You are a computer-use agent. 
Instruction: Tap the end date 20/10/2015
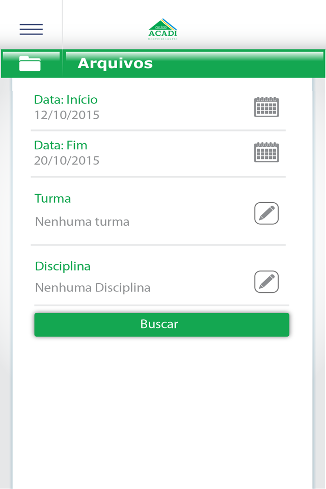click(x=67, y=161)
